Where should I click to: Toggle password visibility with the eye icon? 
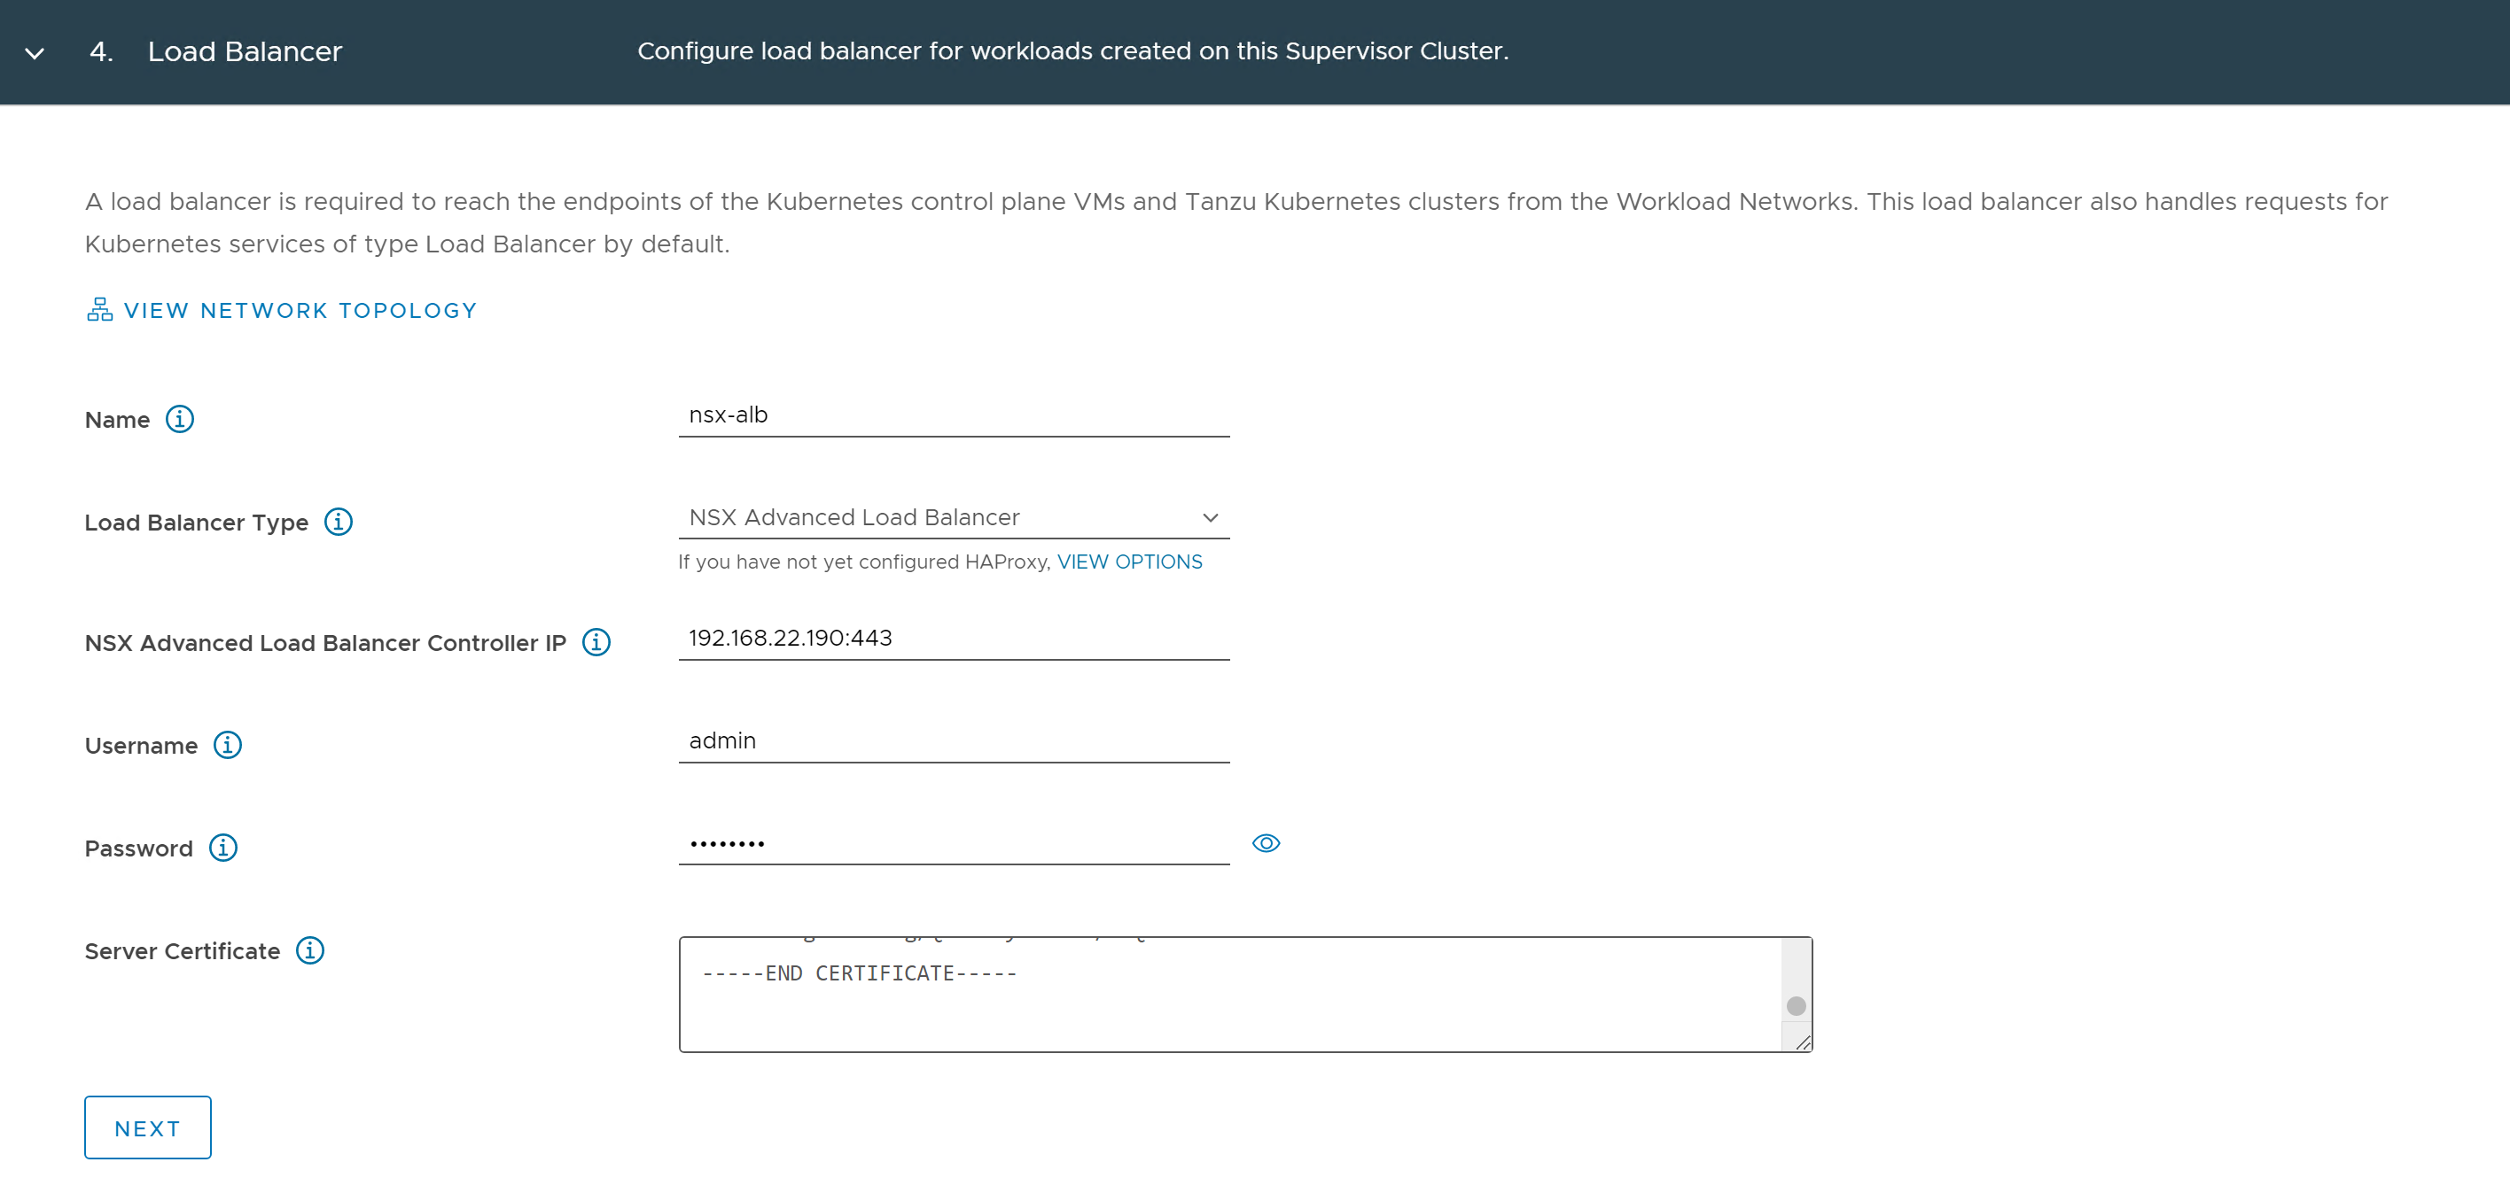coord(1266,843)
